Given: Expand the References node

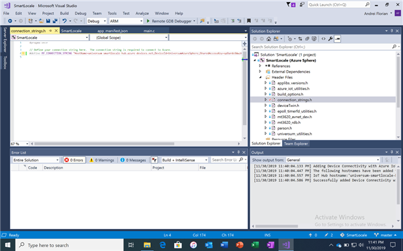Looking at the screenshot, I should (260, 66).
